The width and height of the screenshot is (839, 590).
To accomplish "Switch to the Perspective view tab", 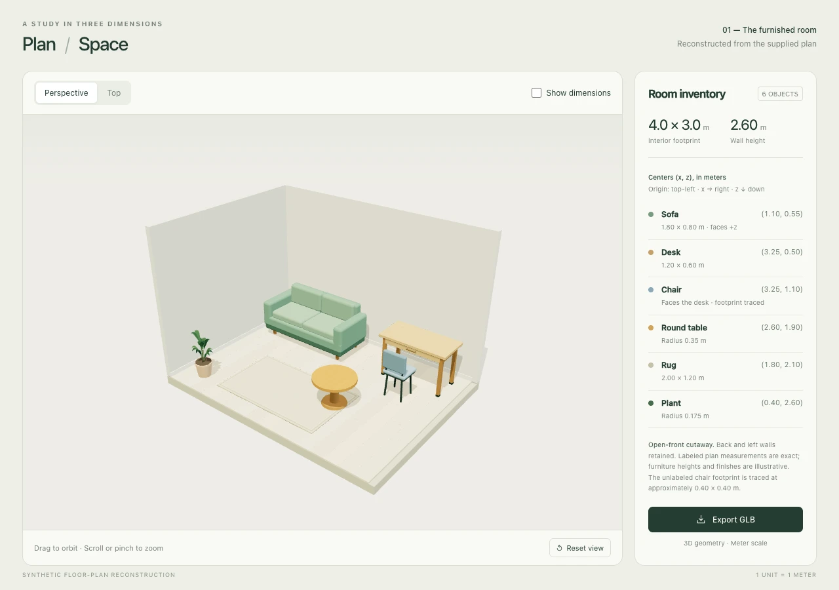I will [x=66, y=93].
